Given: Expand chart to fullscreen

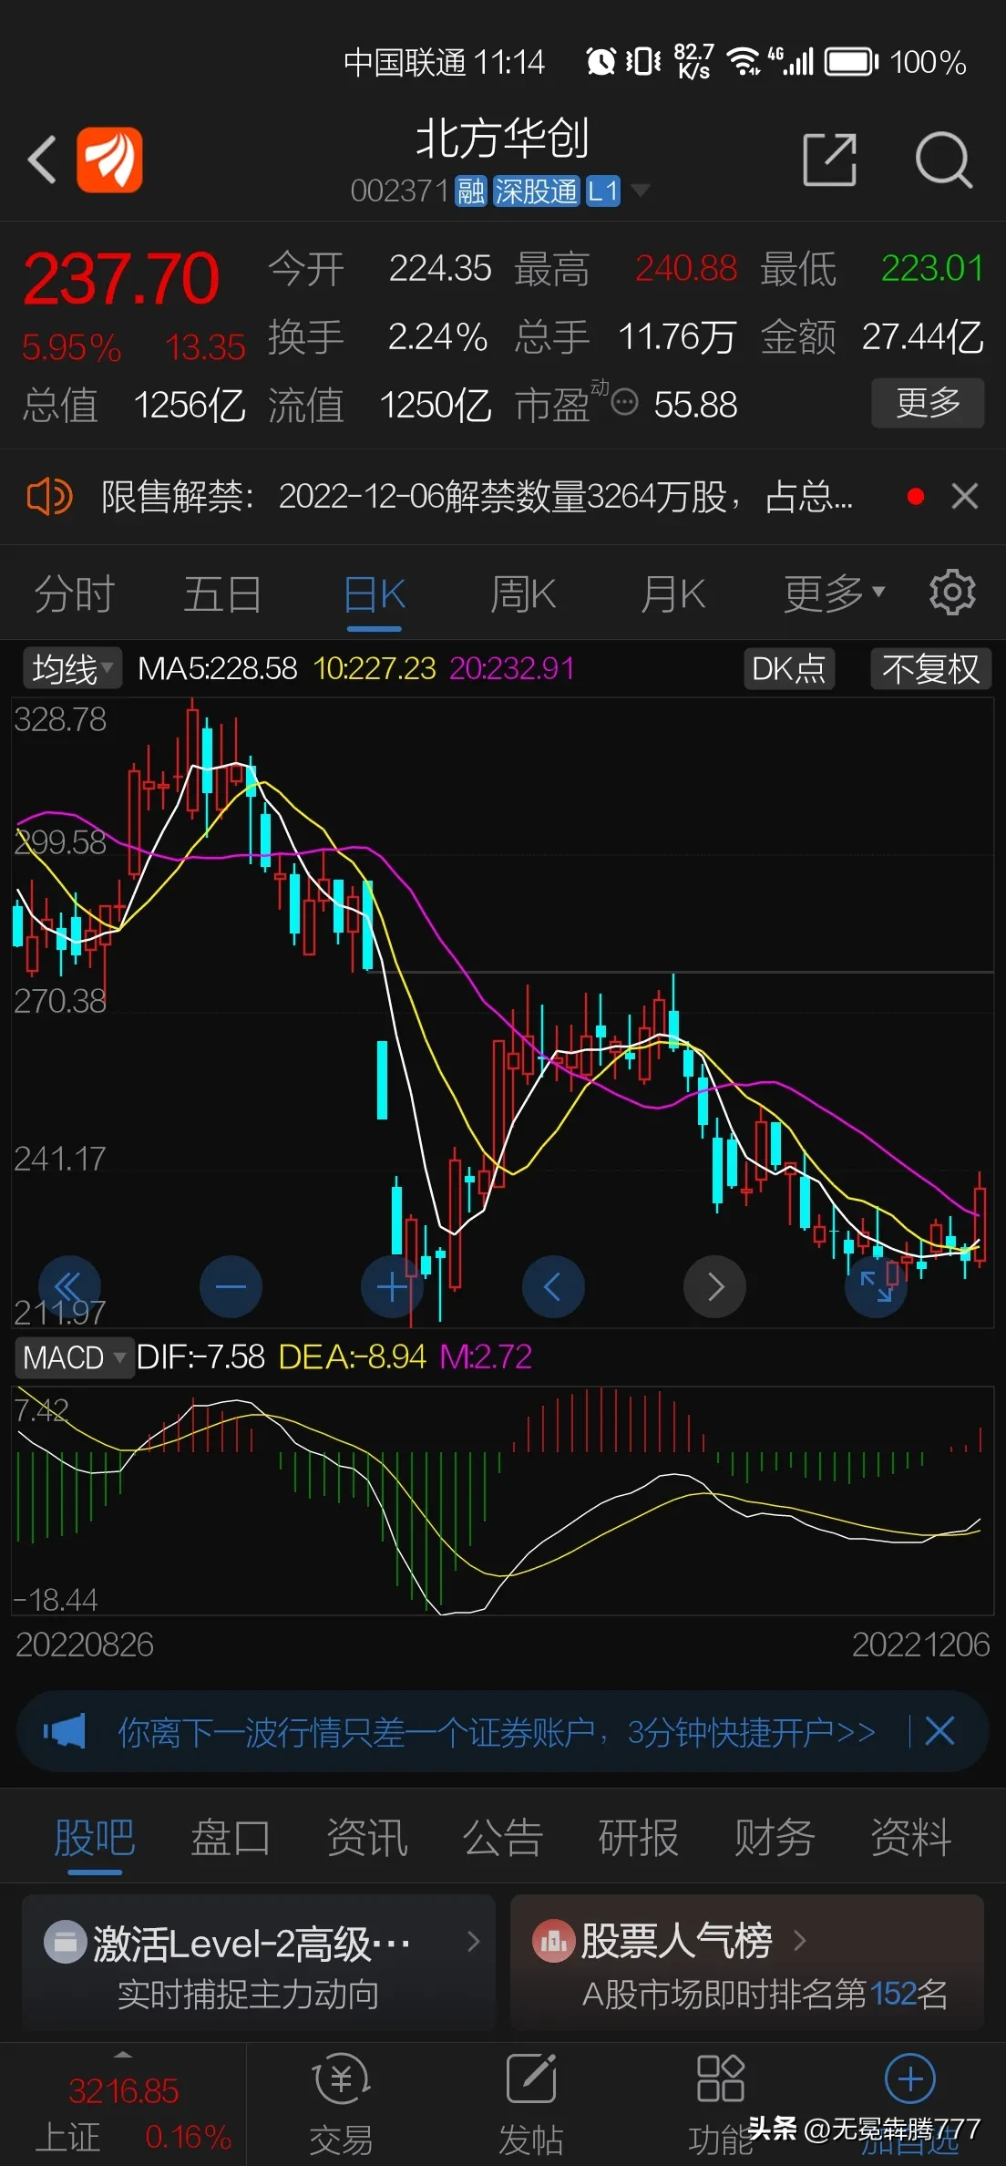Looking at the screenshot, I should tap(877, 1286).
